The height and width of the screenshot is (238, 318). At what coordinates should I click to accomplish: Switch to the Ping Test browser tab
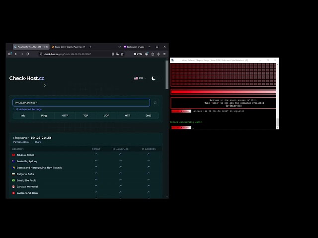pyautogui.click(x=30, y=47)
